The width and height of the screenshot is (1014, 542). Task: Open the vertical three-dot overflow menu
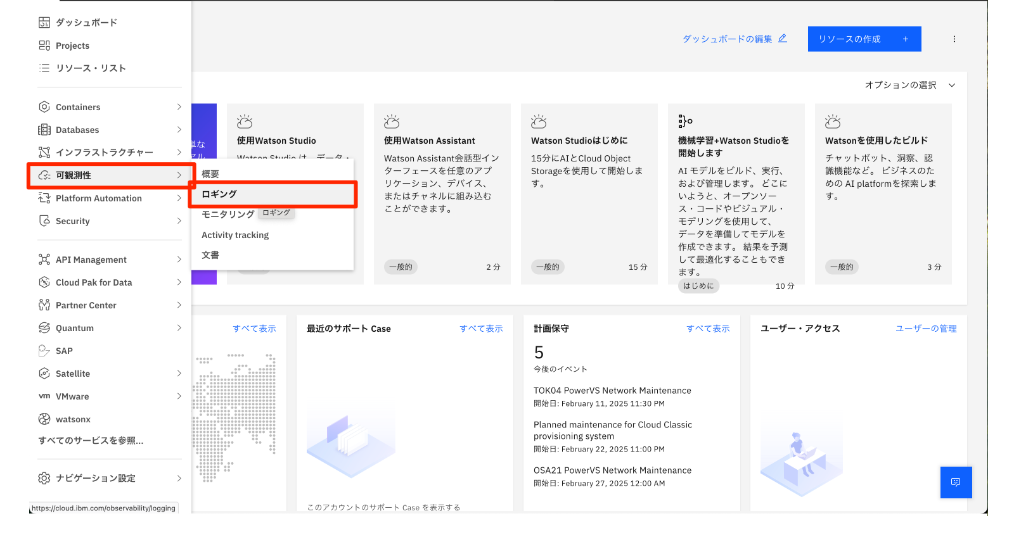coord(954,39)
